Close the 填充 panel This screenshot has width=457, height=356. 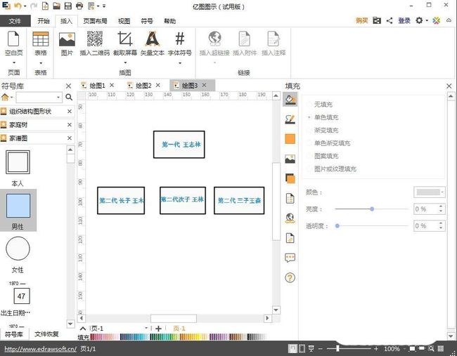[x=449, y=86]
